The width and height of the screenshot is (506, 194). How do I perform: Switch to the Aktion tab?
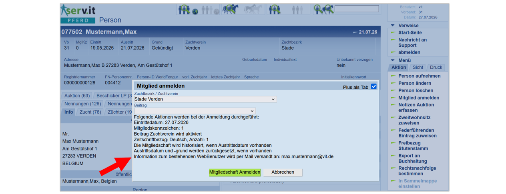[x=399, y=67]
